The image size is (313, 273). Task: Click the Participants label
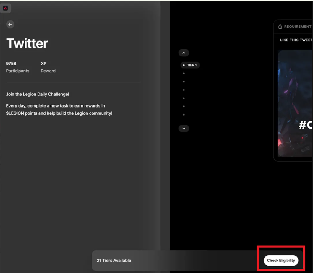[x=17, y=71]
